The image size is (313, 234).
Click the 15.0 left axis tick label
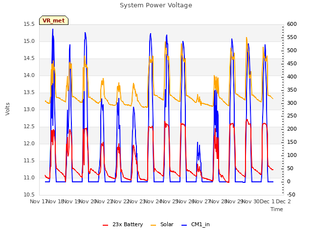click(29, 41)
